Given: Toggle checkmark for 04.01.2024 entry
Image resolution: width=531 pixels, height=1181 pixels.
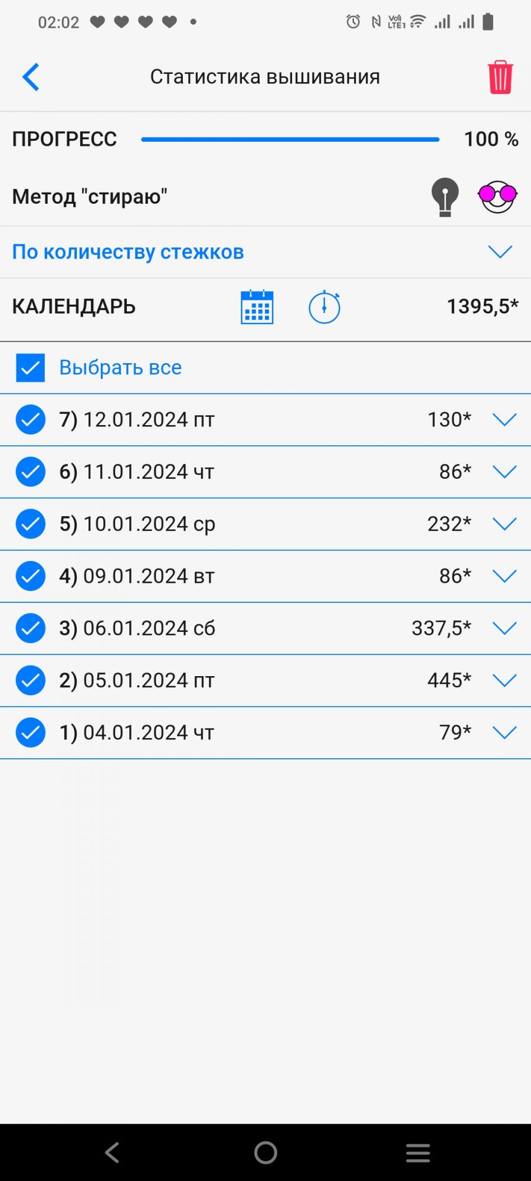Looking at the screenshot, I should coord(31,733).
